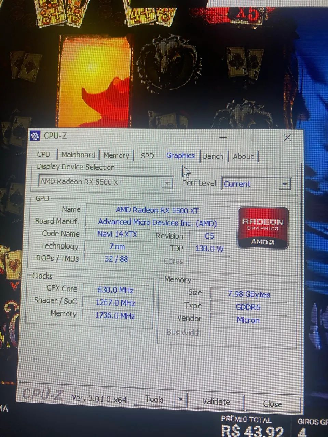The height and width of the screenshot is (437, 328).
Task: Click the Radeon Graphics AMD logo
Action: click(263, 228)
